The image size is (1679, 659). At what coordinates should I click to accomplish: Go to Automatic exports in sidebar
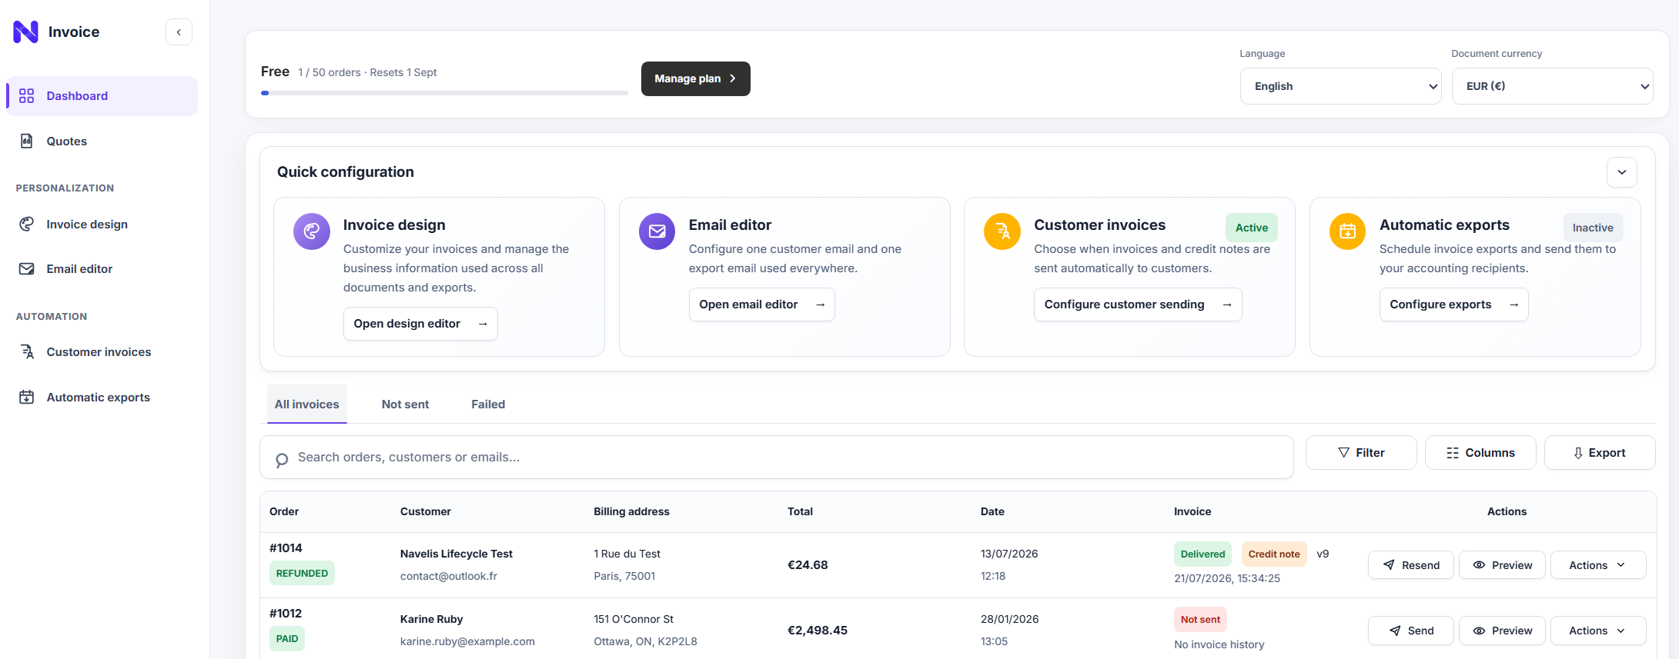102,397
